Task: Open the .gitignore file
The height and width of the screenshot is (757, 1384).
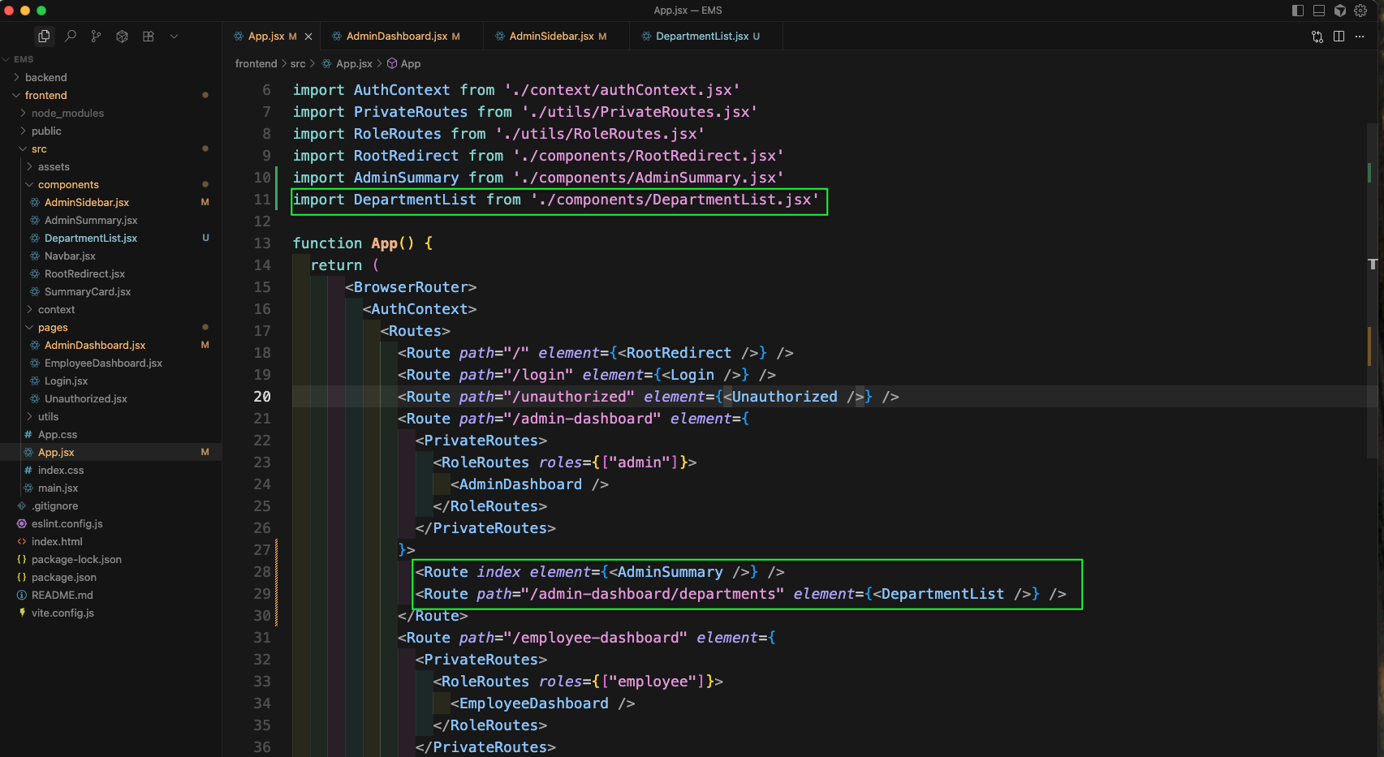Action: coord(110,505)
